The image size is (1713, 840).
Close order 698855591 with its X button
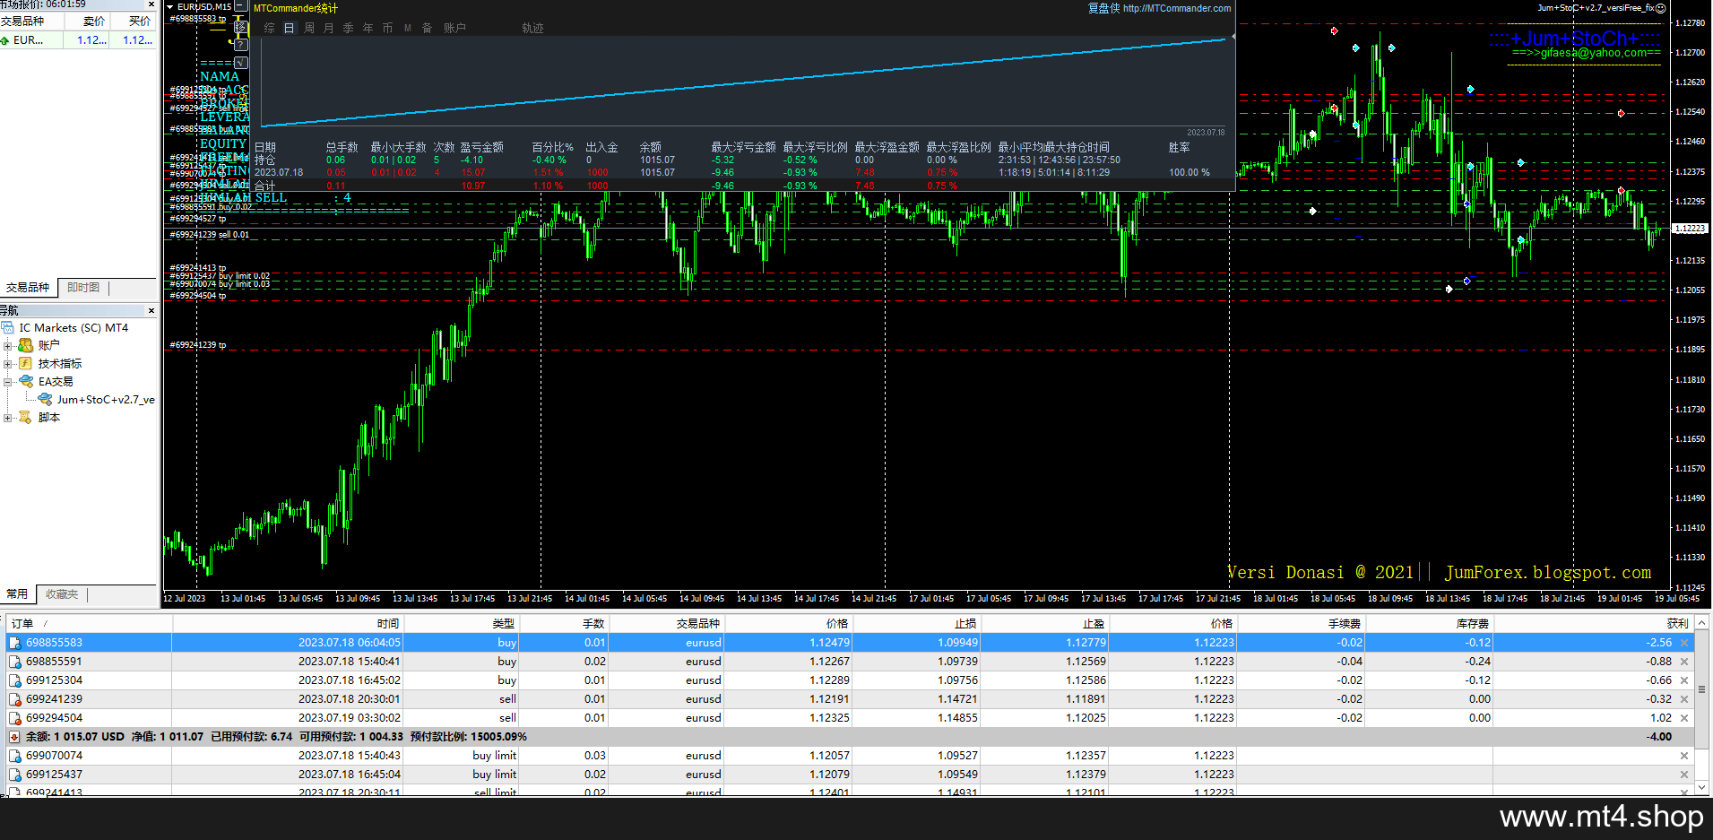pos(1684,662)
